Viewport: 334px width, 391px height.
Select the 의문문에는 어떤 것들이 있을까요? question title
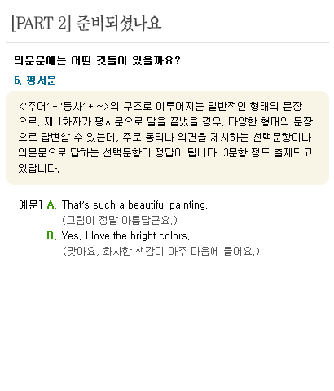click(x=97, y=60)
